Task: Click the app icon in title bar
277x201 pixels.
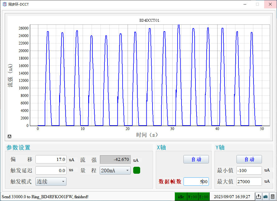Action: (4, 4)
